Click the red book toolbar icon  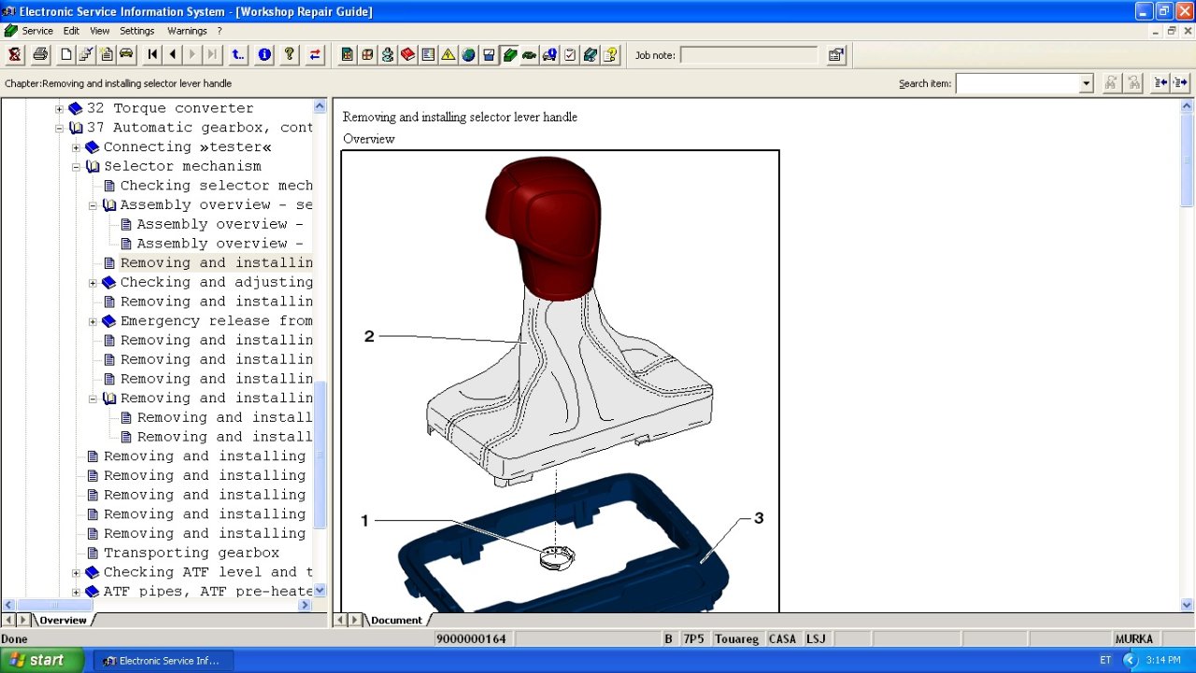pyautogui.click(x=408, y=55)
